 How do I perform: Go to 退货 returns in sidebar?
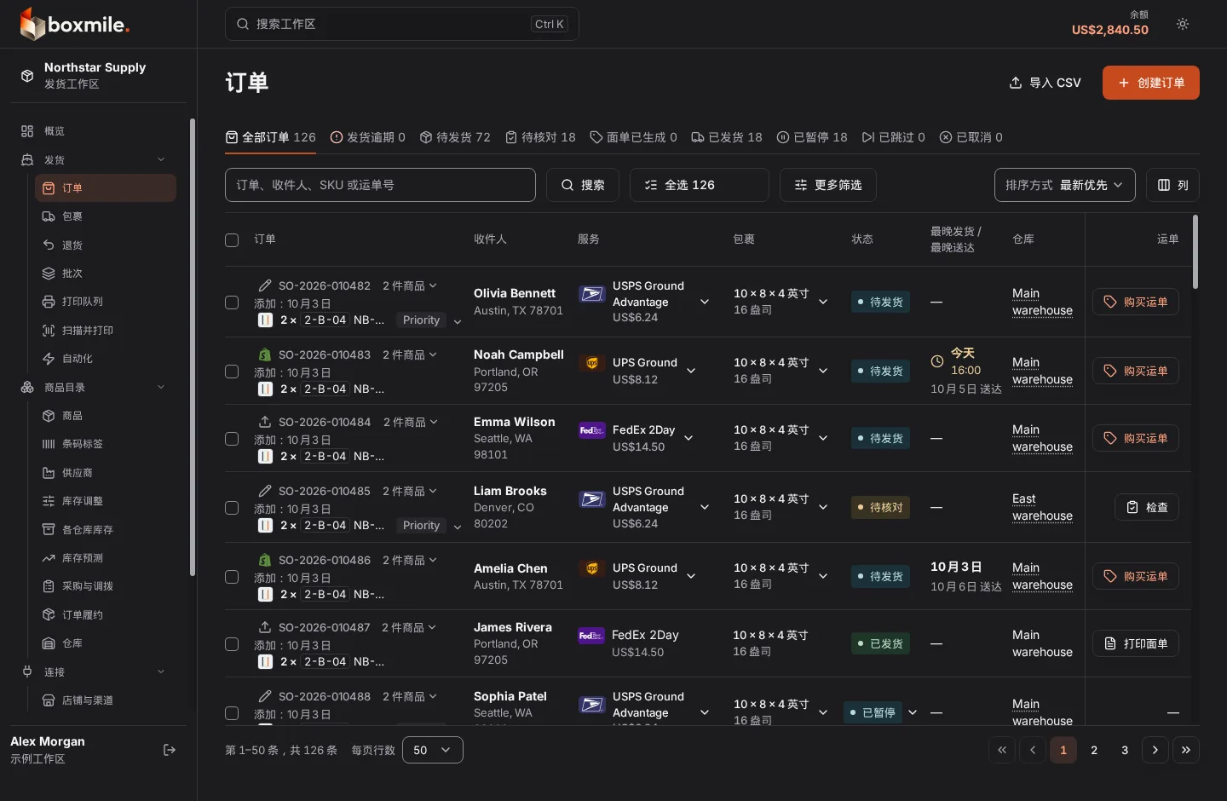coord(106,245)
